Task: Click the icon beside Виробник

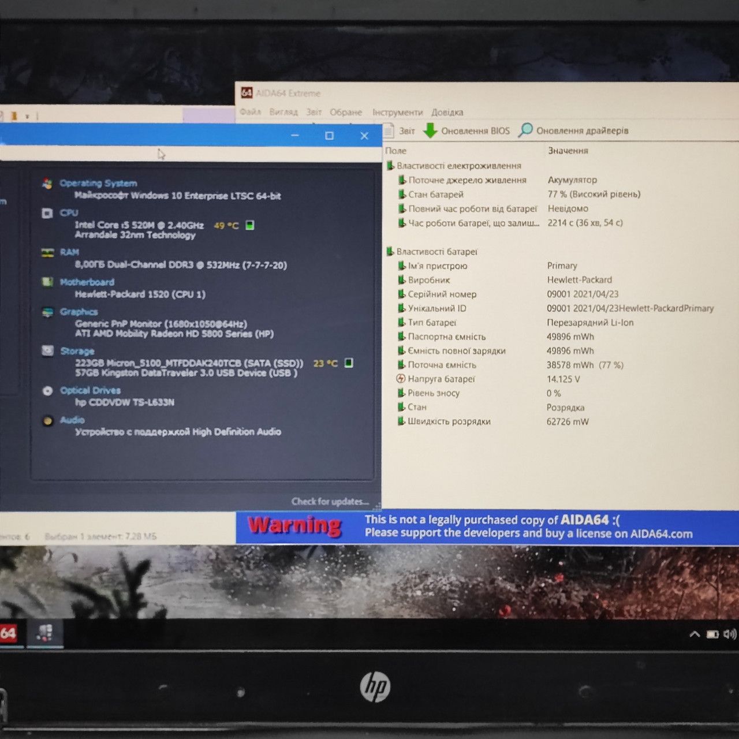Action: (402, 280)
